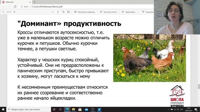Select the Выделение highlight tool

tap(148, 12)
